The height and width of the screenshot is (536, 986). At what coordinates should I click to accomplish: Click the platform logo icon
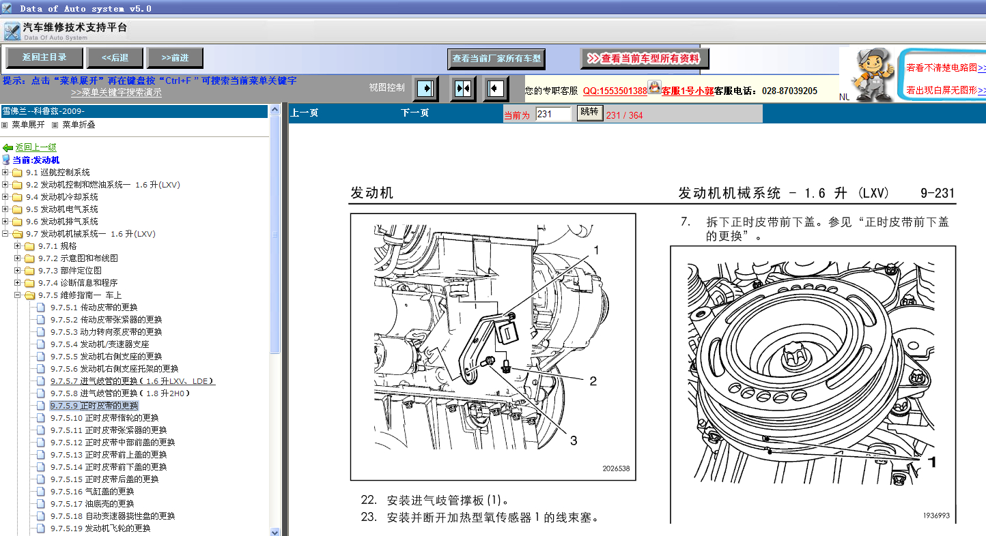point(12,31)
